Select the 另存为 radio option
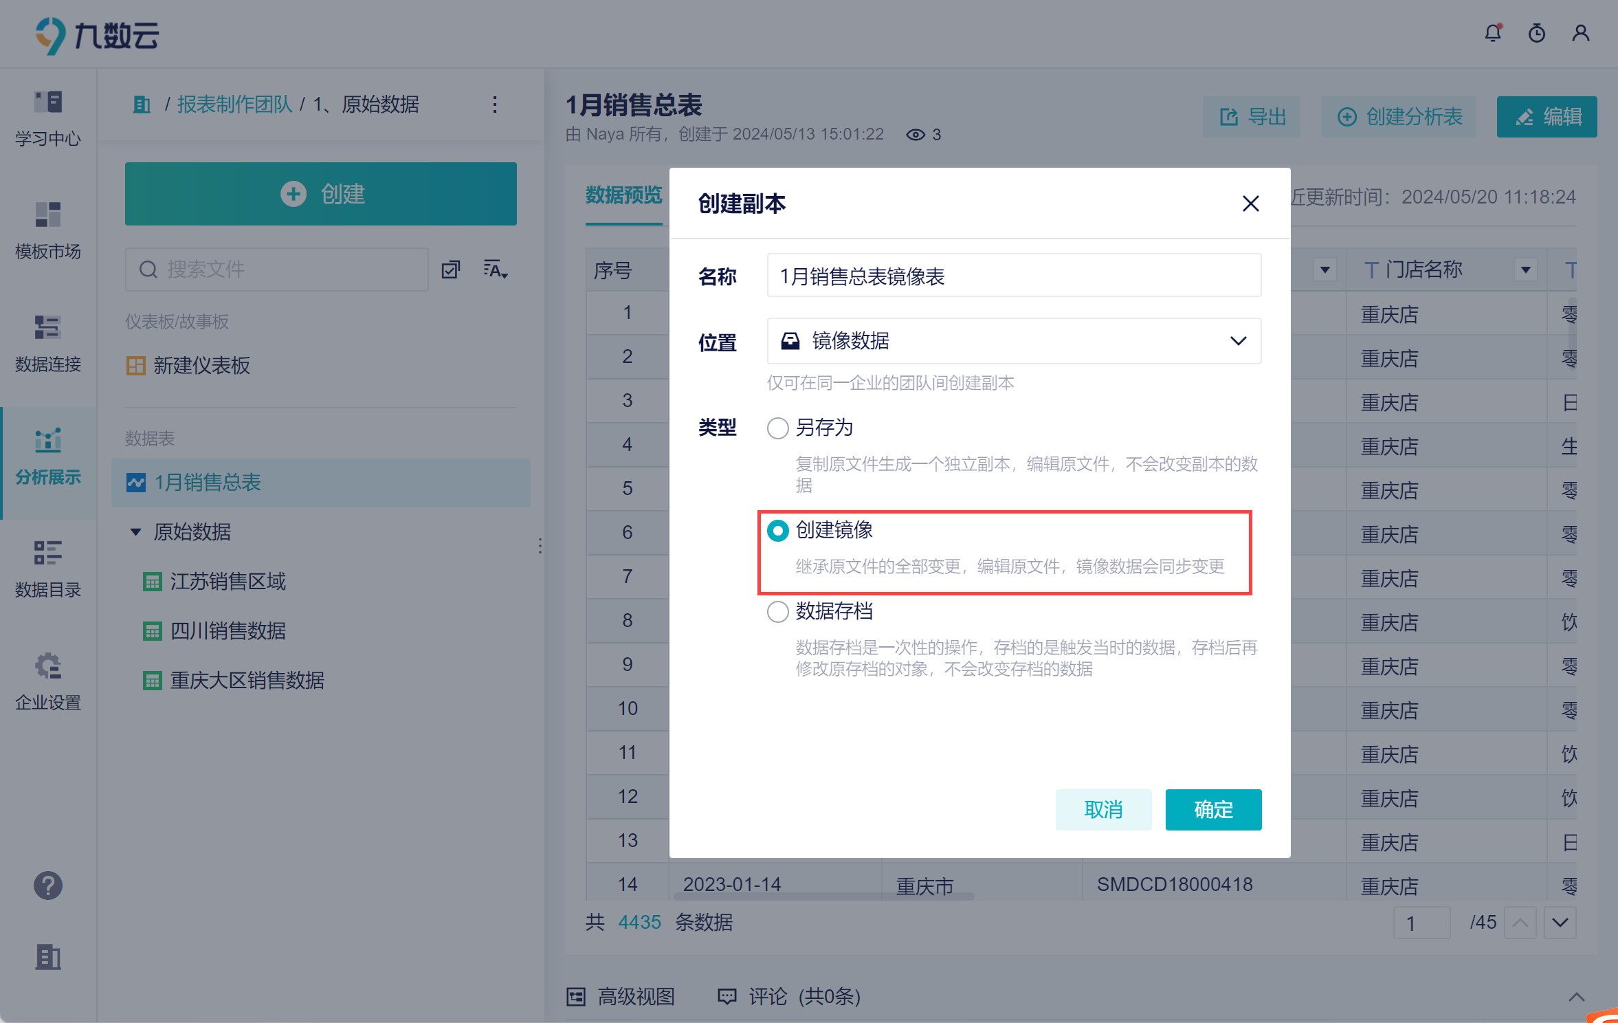 coord(777,428)
